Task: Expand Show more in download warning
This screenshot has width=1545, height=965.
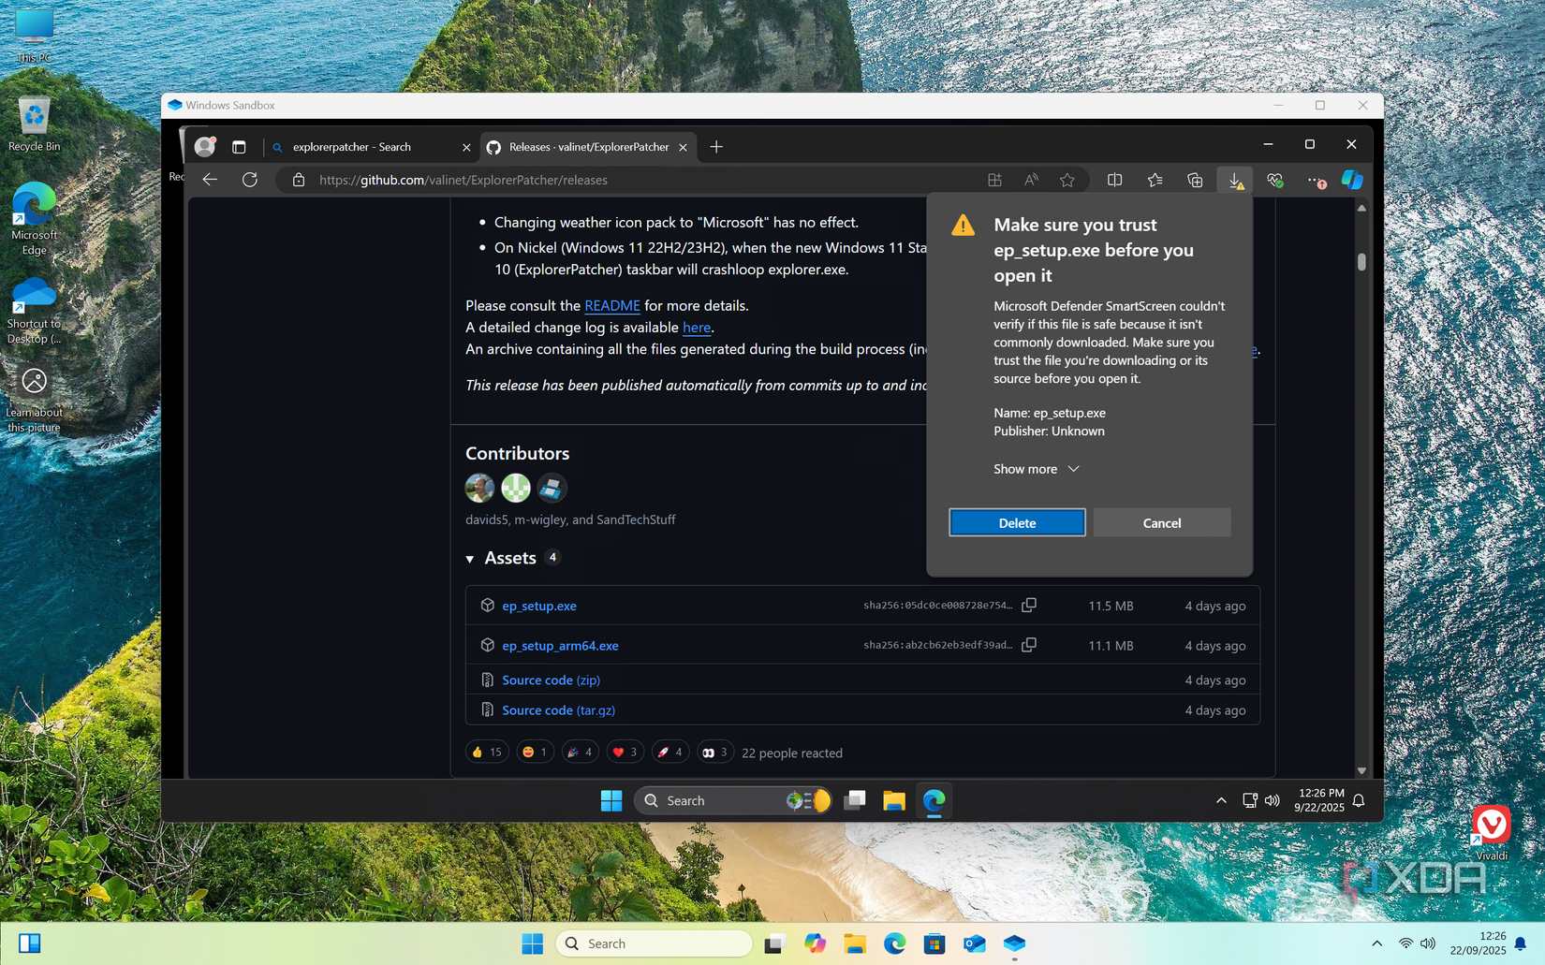Action: click(1037, 469)
